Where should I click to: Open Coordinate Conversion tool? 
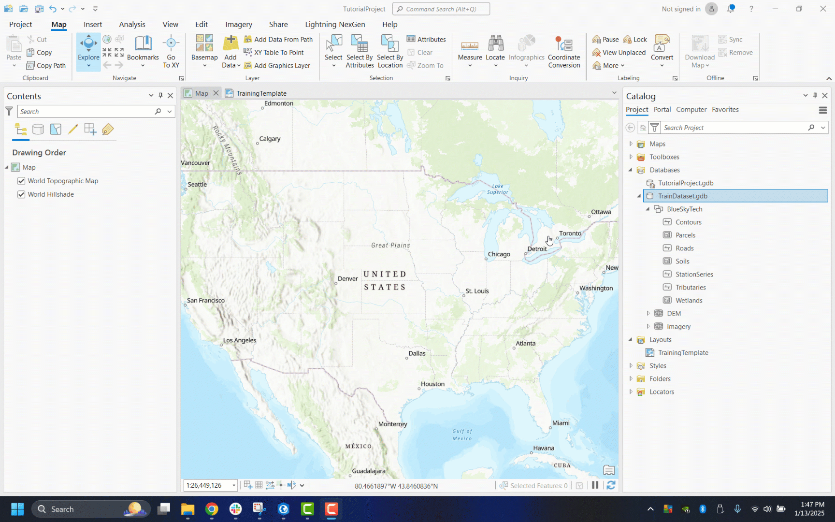[563, 46]
